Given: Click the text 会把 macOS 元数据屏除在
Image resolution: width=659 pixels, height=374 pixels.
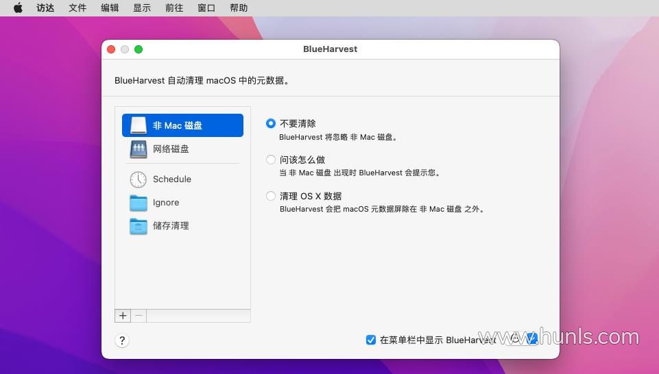Looking at the screenshot, I should [x=371, y=209].
